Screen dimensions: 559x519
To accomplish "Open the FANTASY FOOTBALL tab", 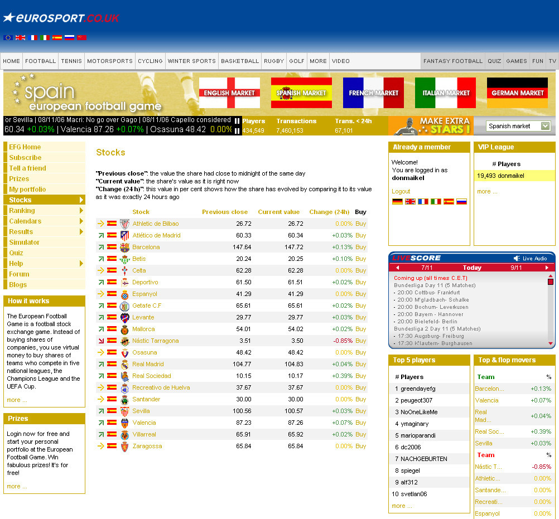I will point(453,61).
